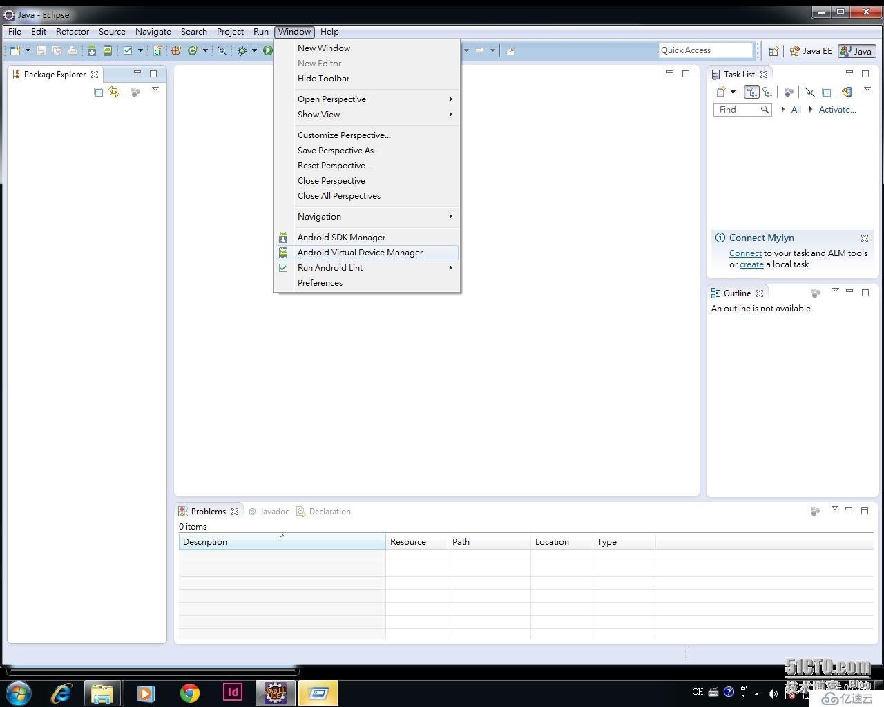This screenshot has width=884, height=707.
Task: Open Android Virtual Device Manager toolbar icon
Action: [108, 50]
